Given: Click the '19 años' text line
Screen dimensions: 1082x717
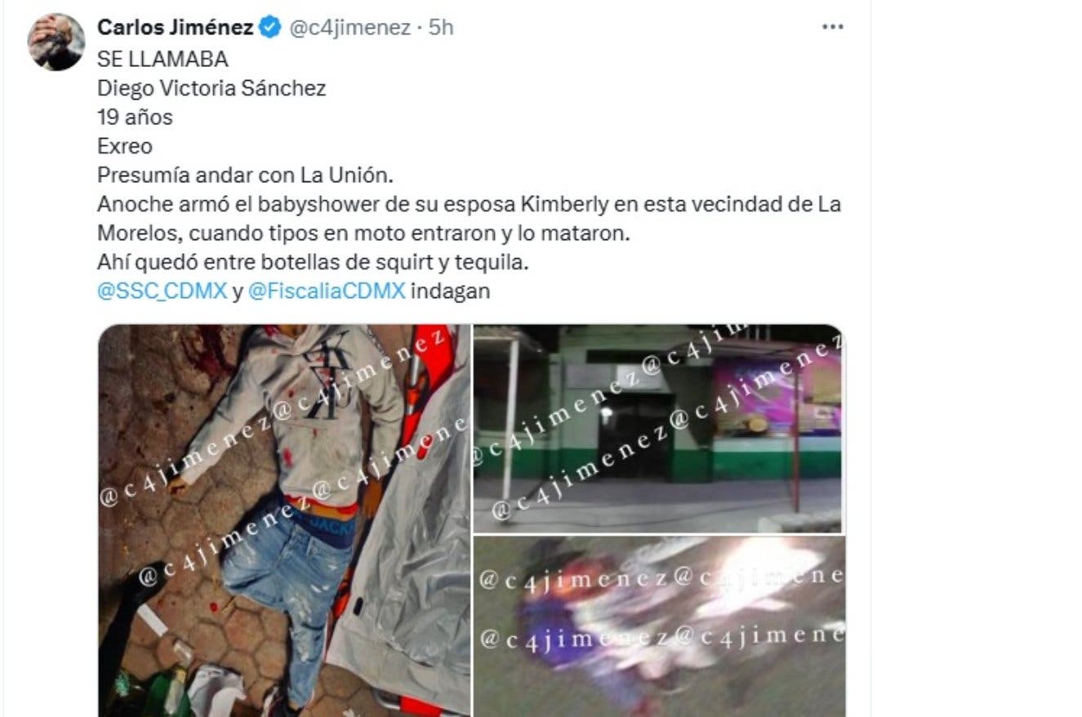Looking at the screenshot, I should pos(135,117).
